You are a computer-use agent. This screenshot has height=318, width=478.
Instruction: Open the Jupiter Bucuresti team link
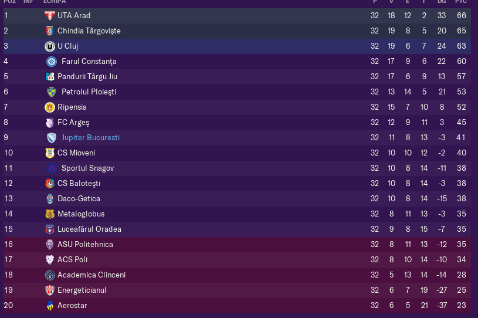coord(90,137)
